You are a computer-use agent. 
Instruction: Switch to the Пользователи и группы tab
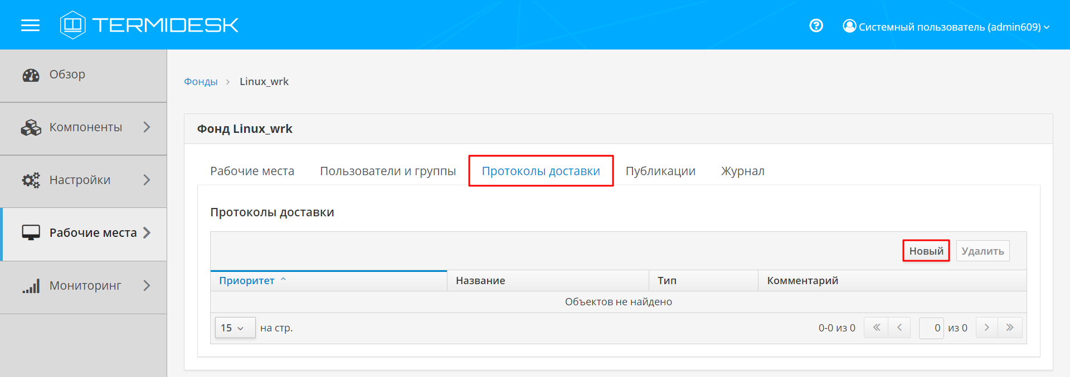387,171
